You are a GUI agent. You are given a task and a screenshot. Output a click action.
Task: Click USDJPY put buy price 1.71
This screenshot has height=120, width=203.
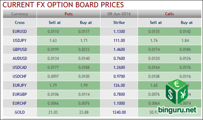[x=84, y=41]
